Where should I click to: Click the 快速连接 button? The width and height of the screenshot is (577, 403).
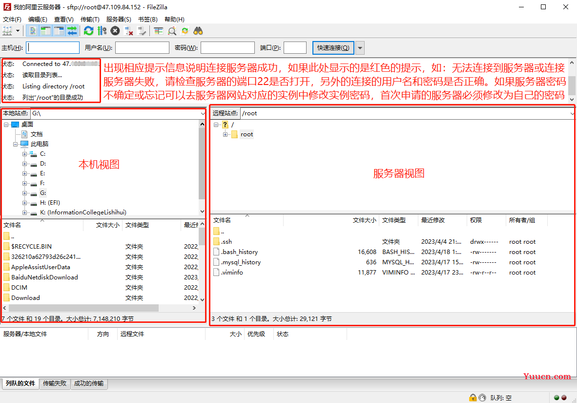tap(333, 48)
